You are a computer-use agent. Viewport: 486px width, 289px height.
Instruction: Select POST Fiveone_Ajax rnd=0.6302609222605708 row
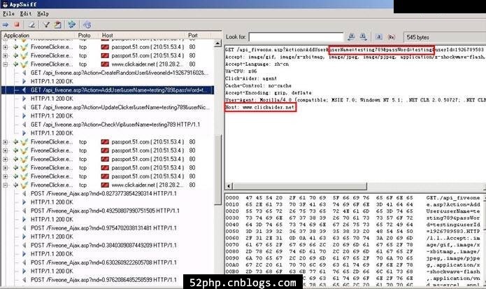(103, 262)
